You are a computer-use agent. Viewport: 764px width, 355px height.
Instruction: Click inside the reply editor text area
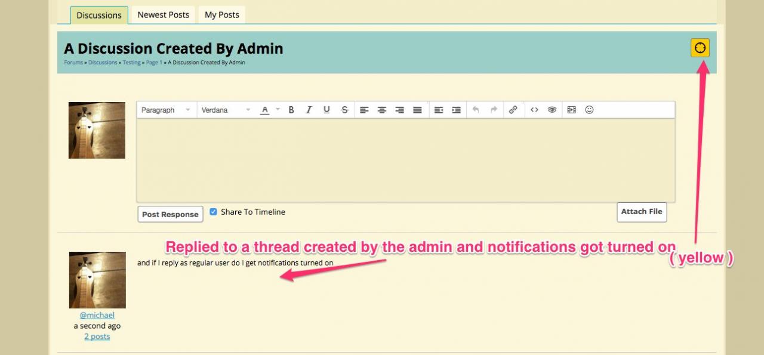pos(406,160)
